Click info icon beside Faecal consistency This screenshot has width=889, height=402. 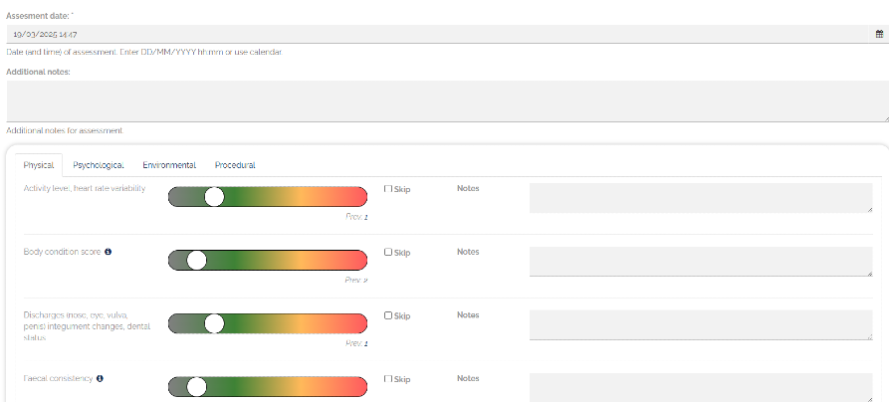[x=101, y=378]
